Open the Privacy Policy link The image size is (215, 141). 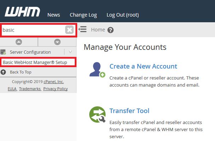tap(55, 89)
